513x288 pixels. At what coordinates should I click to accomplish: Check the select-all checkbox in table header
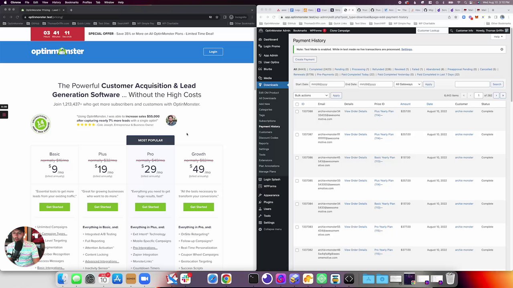[x=297, y=104]
